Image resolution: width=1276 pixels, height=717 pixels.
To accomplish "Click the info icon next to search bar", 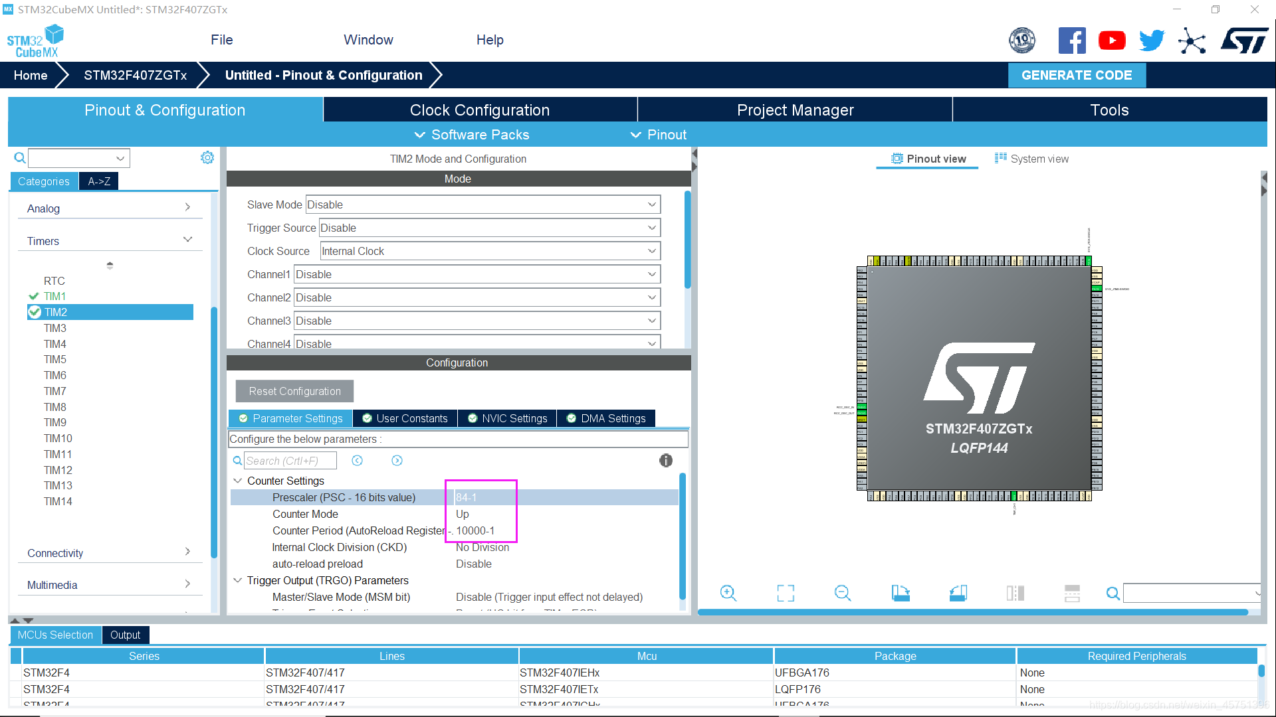I will [667, 459].
